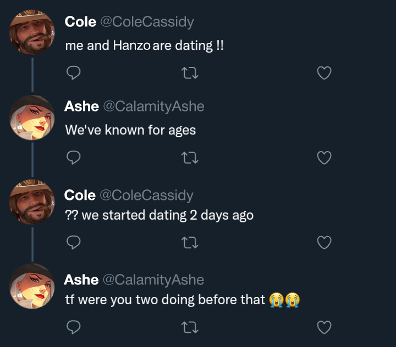Reply to Ashe's "We've known for ages" tweet
This screenshot has width=396, height=347.
tap(74, 158)
